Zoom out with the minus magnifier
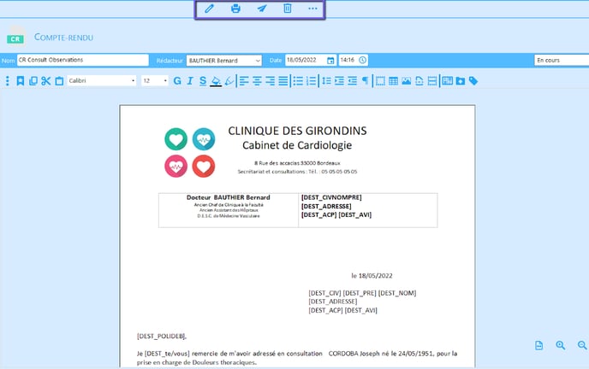 coord(582,345)
